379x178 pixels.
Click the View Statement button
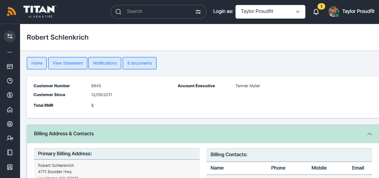(68, 63)
